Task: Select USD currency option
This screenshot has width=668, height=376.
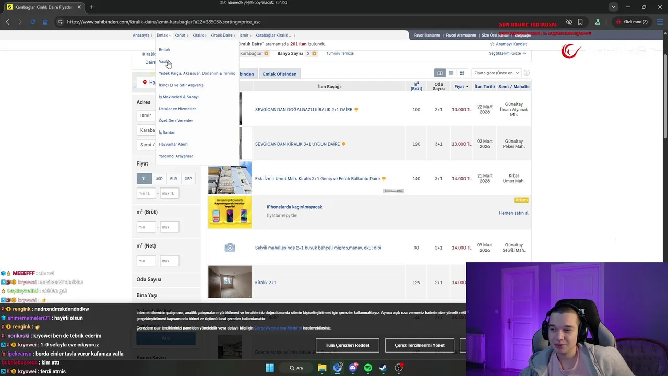Action: pyautogui.click(x=159, y=179)
